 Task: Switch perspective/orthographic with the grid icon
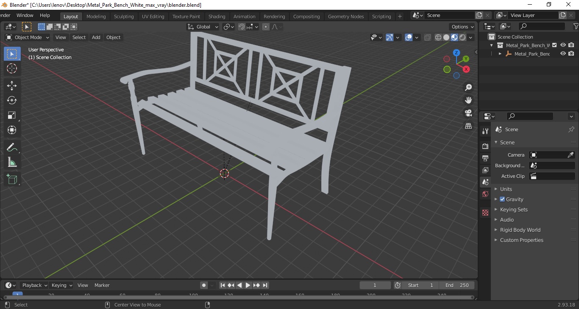tap(468, 126)
